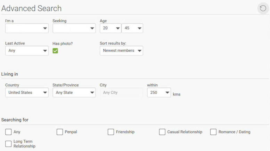Viewport: 270px width, 151px height.
Task: Tick the Penpal checkbox
Action: (x=59, y=132)
